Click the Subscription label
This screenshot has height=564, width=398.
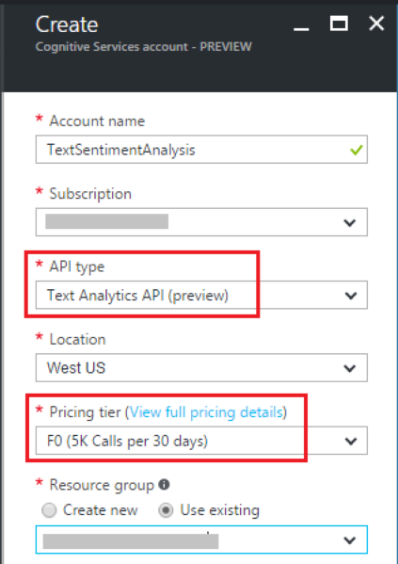(x=90, y=194)
